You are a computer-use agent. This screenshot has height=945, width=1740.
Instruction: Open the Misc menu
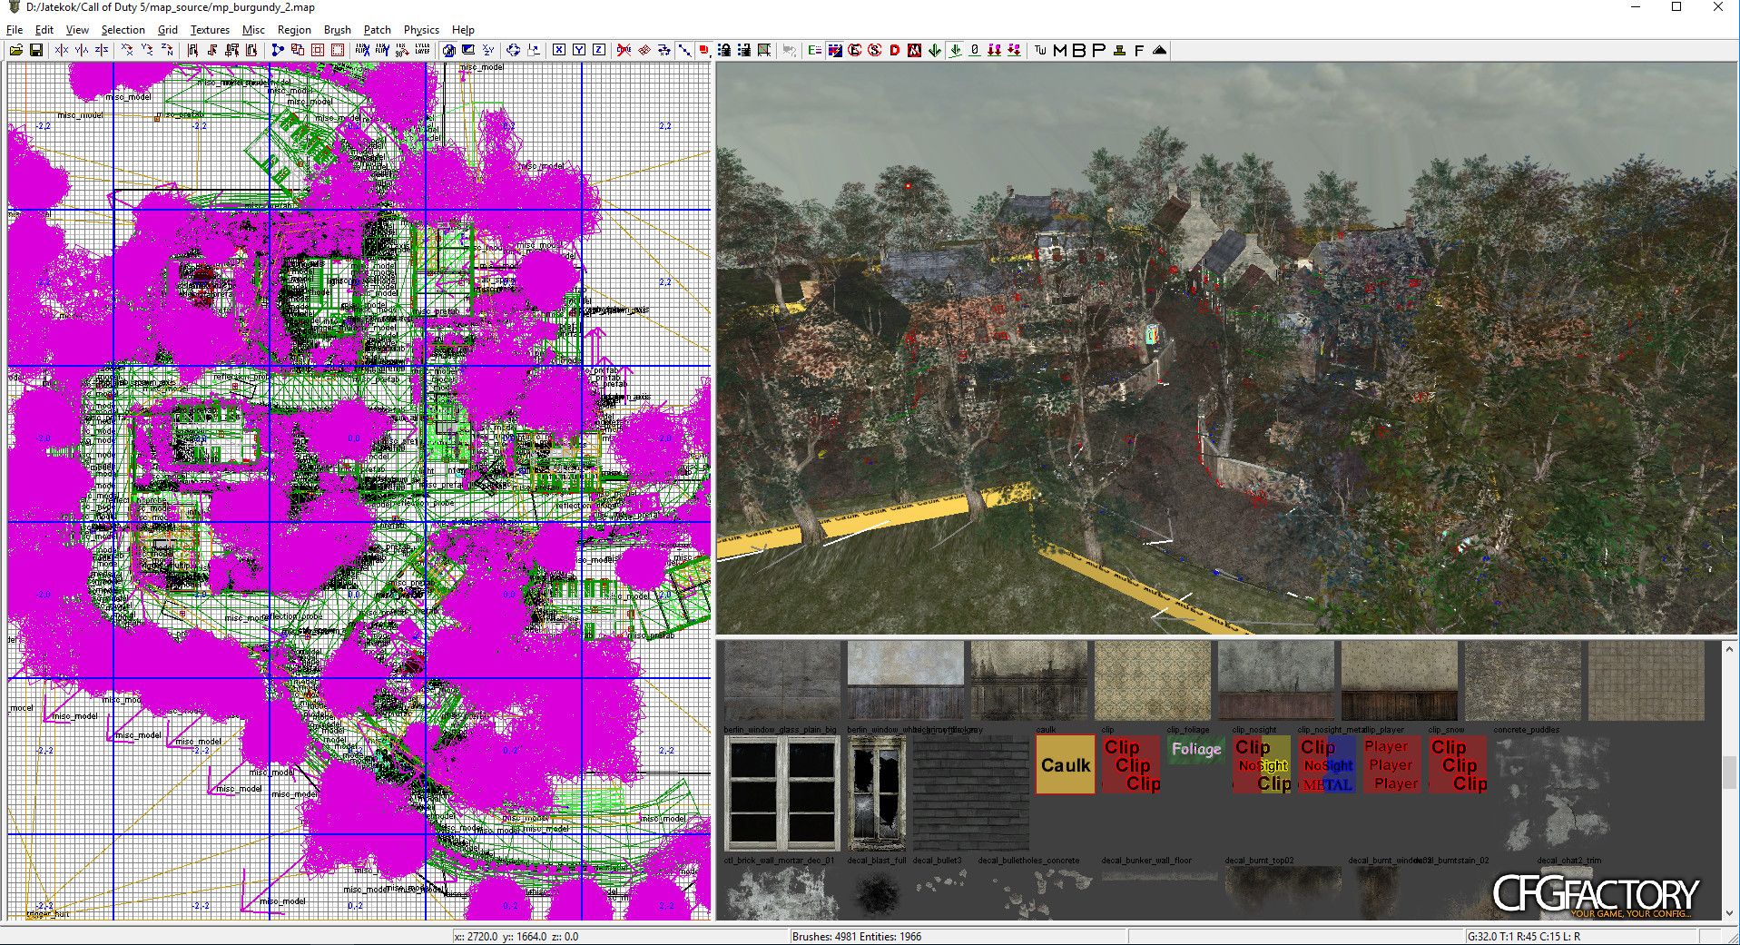pyautogui.click(x=253, y=30)
